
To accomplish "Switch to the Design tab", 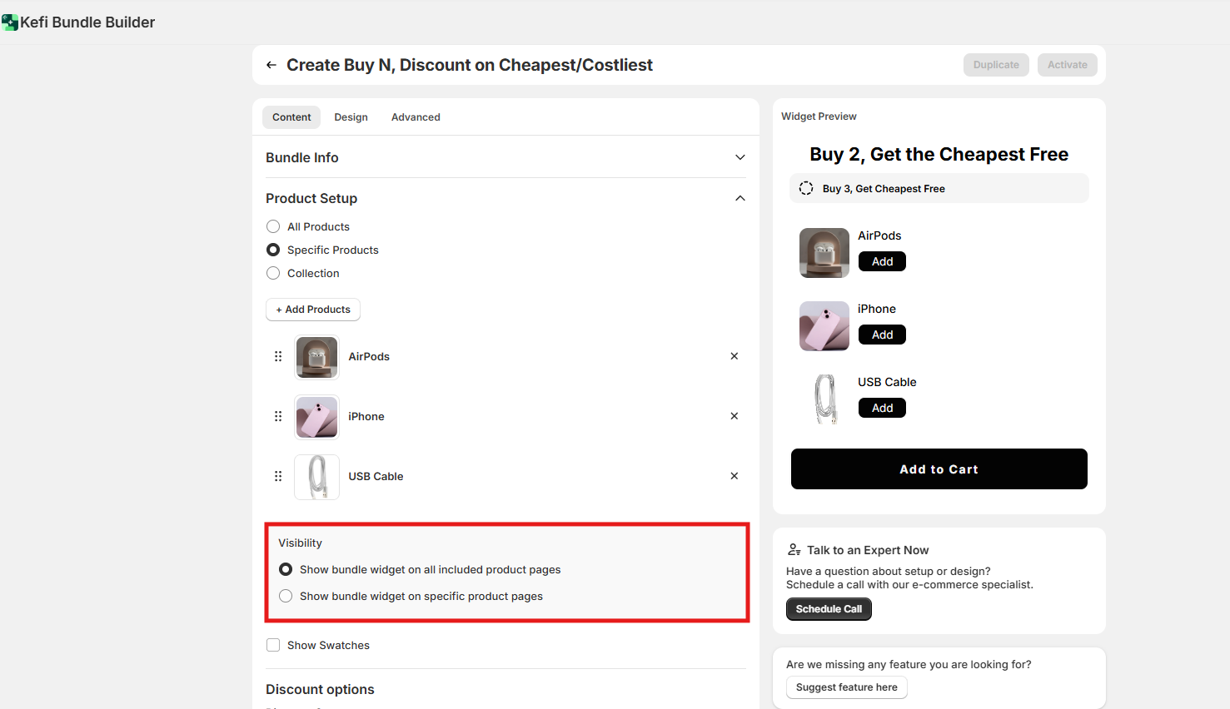I will pyautogui.click(x=351, y=117).
